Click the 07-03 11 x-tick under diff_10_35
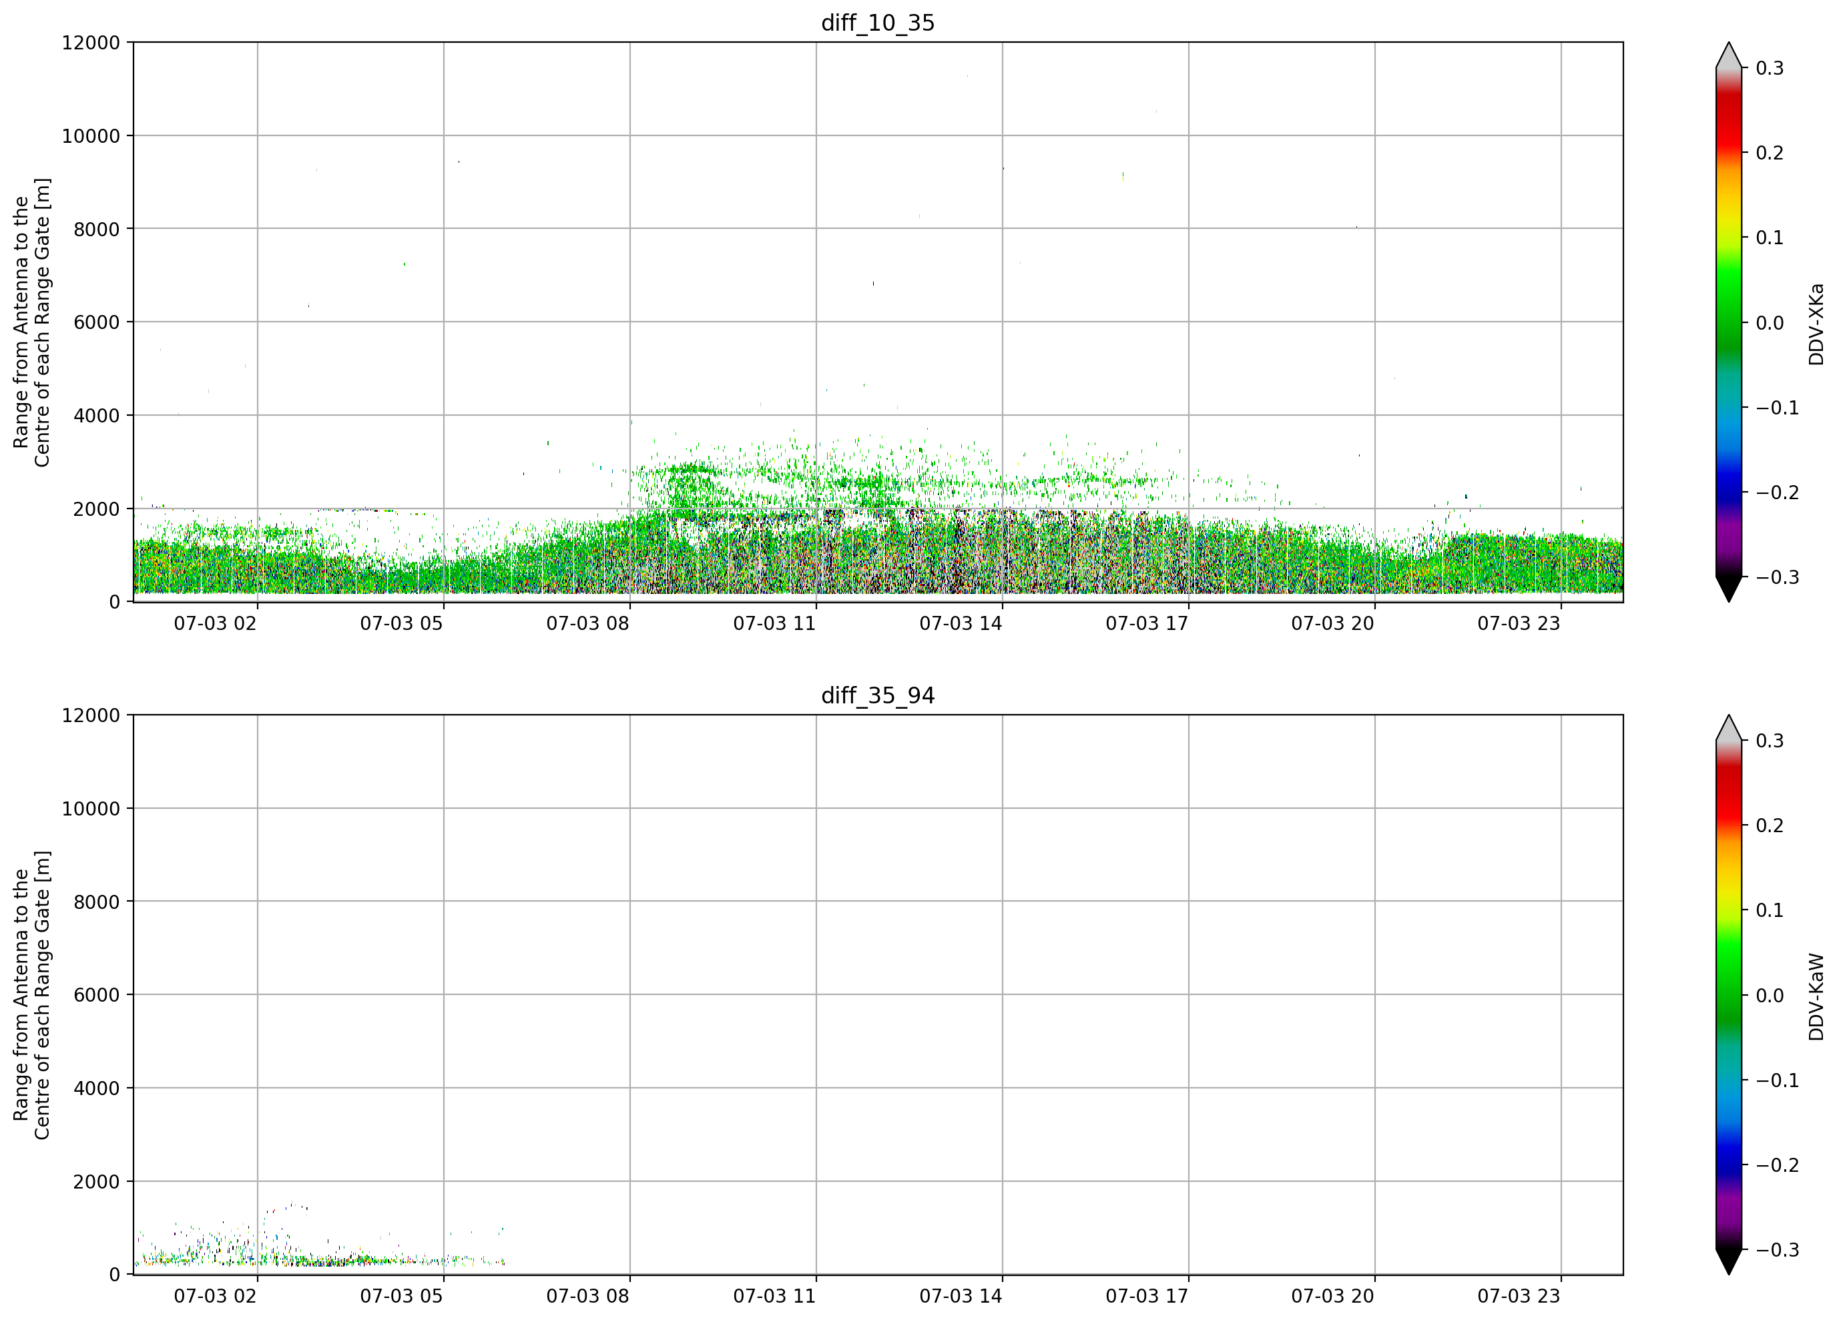The image size is (1839, 1320). (774, 623)
